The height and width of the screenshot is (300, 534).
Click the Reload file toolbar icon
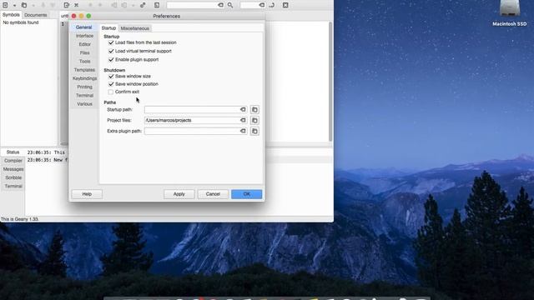(x=67, y=5)
